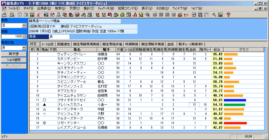The height and width of the screenshot is (140, 269).
Task: Click the first toolbar icon with green arrow
Action: coord(4,15)
